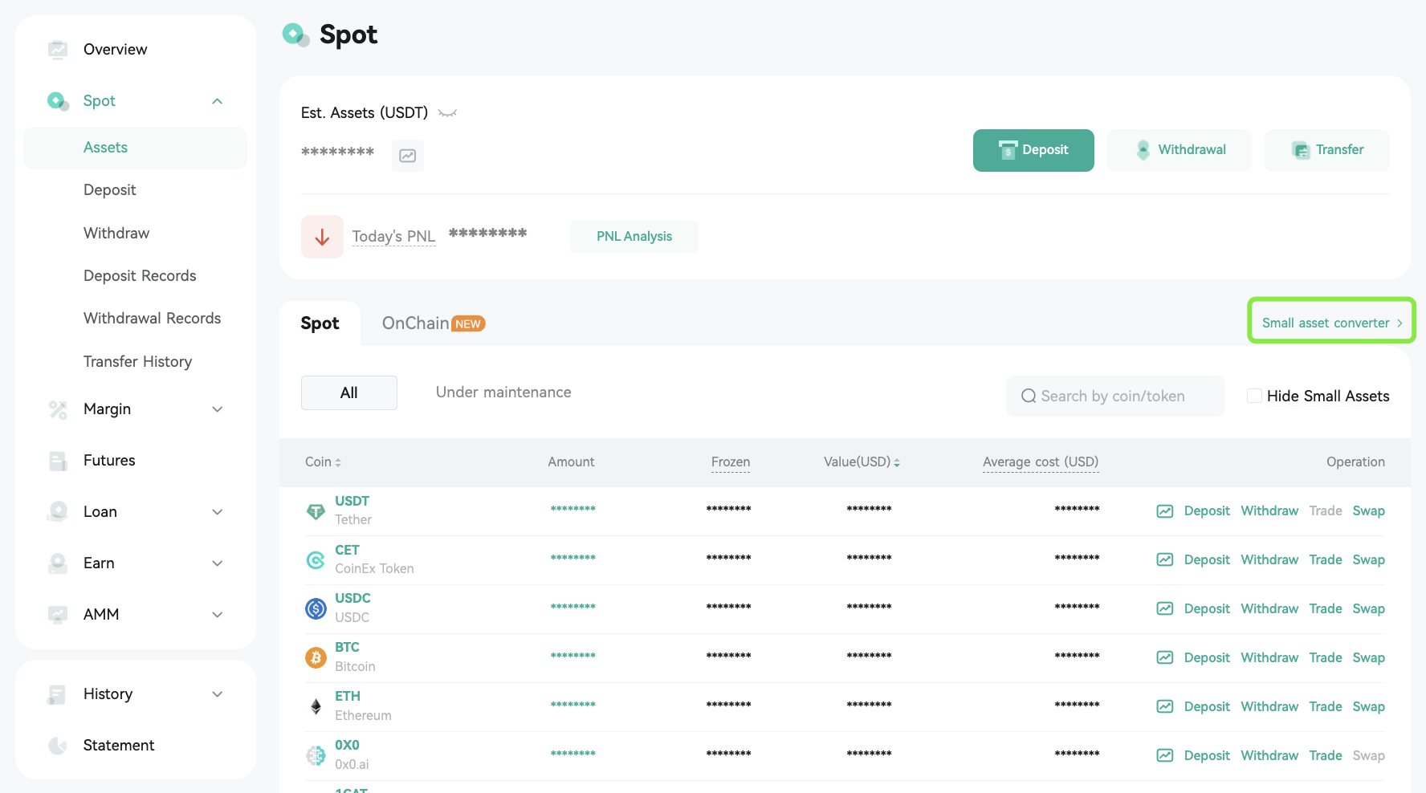Click the Statement sidebar icon
The image size is (1426, 793).
58,746
